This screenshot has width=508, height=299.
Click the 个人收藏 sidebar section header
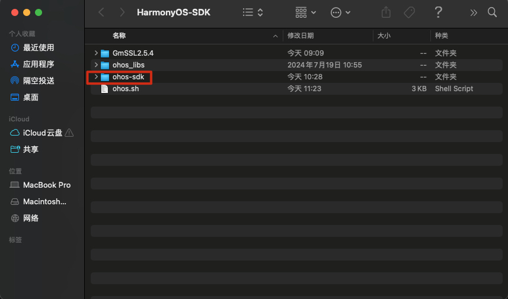tap(22, 34)
